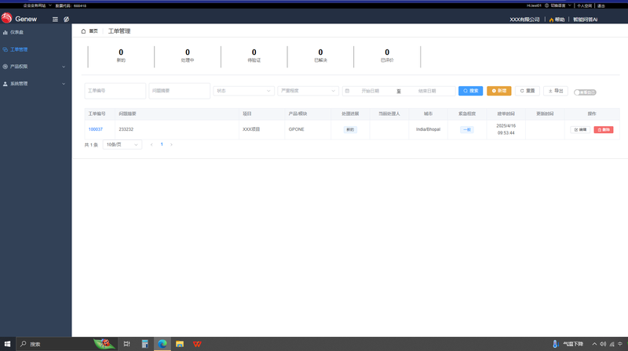Open work order link 100037
The height and width of the screenshot is (351, 628).
coord(95,129)
